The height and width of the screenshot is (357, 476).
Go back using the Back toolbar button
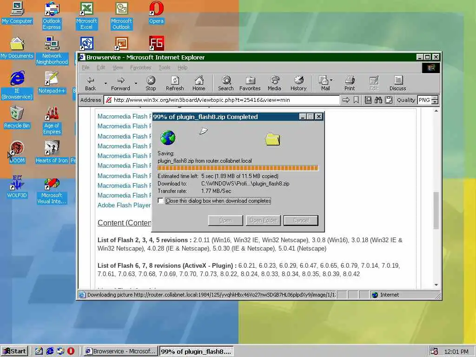click(x=91, y=84)
